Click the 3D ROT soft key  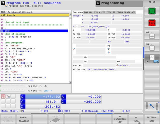click(x=56, y=119)
